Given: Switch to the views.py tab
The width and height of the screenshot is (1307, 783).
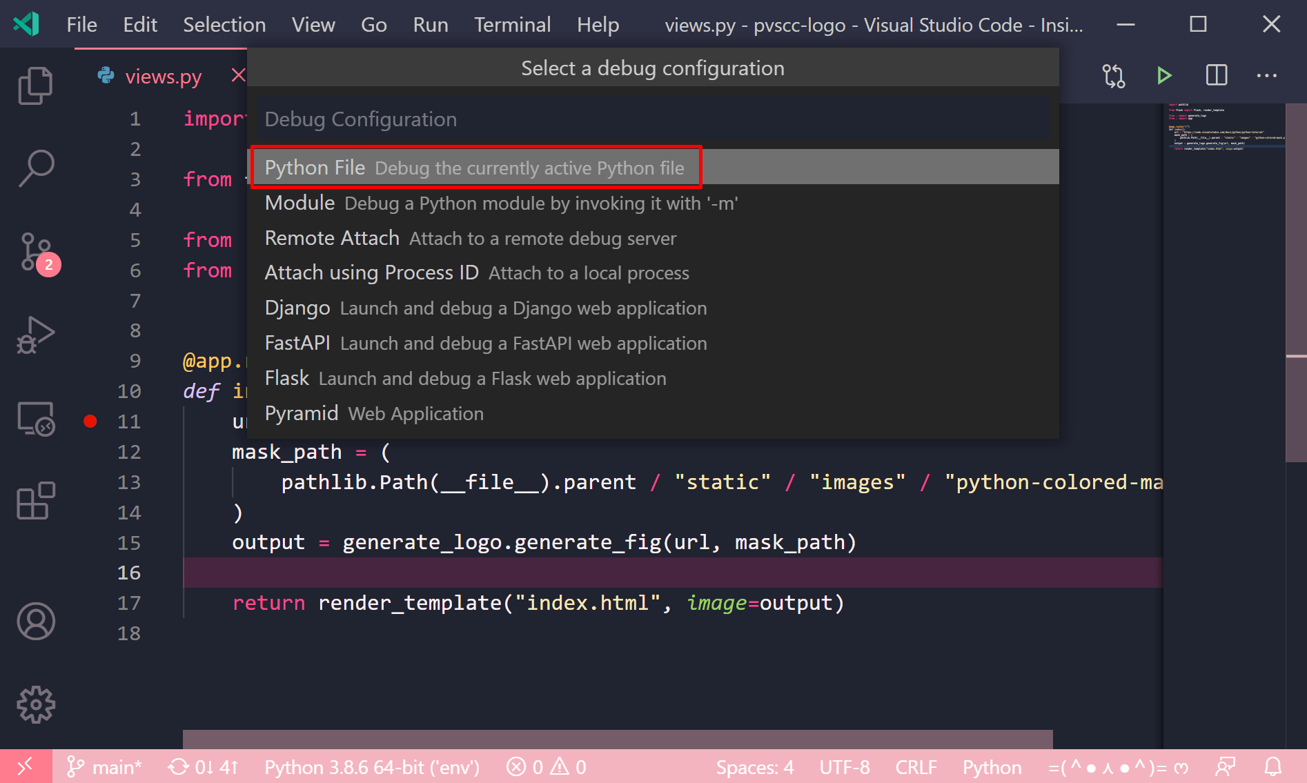Looking at the screenshot, I should pos(163,76).
